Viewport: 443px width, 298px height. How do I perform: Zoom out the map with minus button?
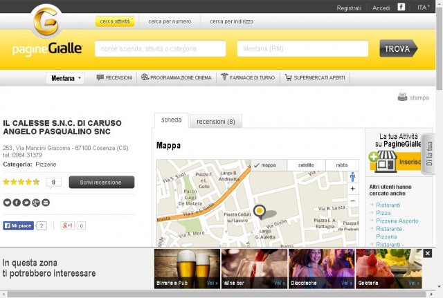click(352, 201)
